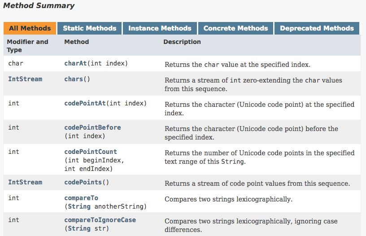Viewport: 366px width, 236px height.
Task: Click the 'Method Summary' heading
Action: click(39, 5)
